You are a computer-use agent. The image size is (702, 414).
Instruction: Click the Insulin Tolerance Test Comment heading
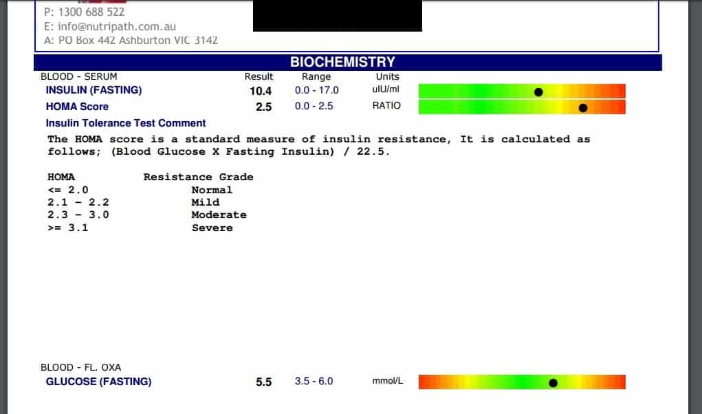(126, 123)
